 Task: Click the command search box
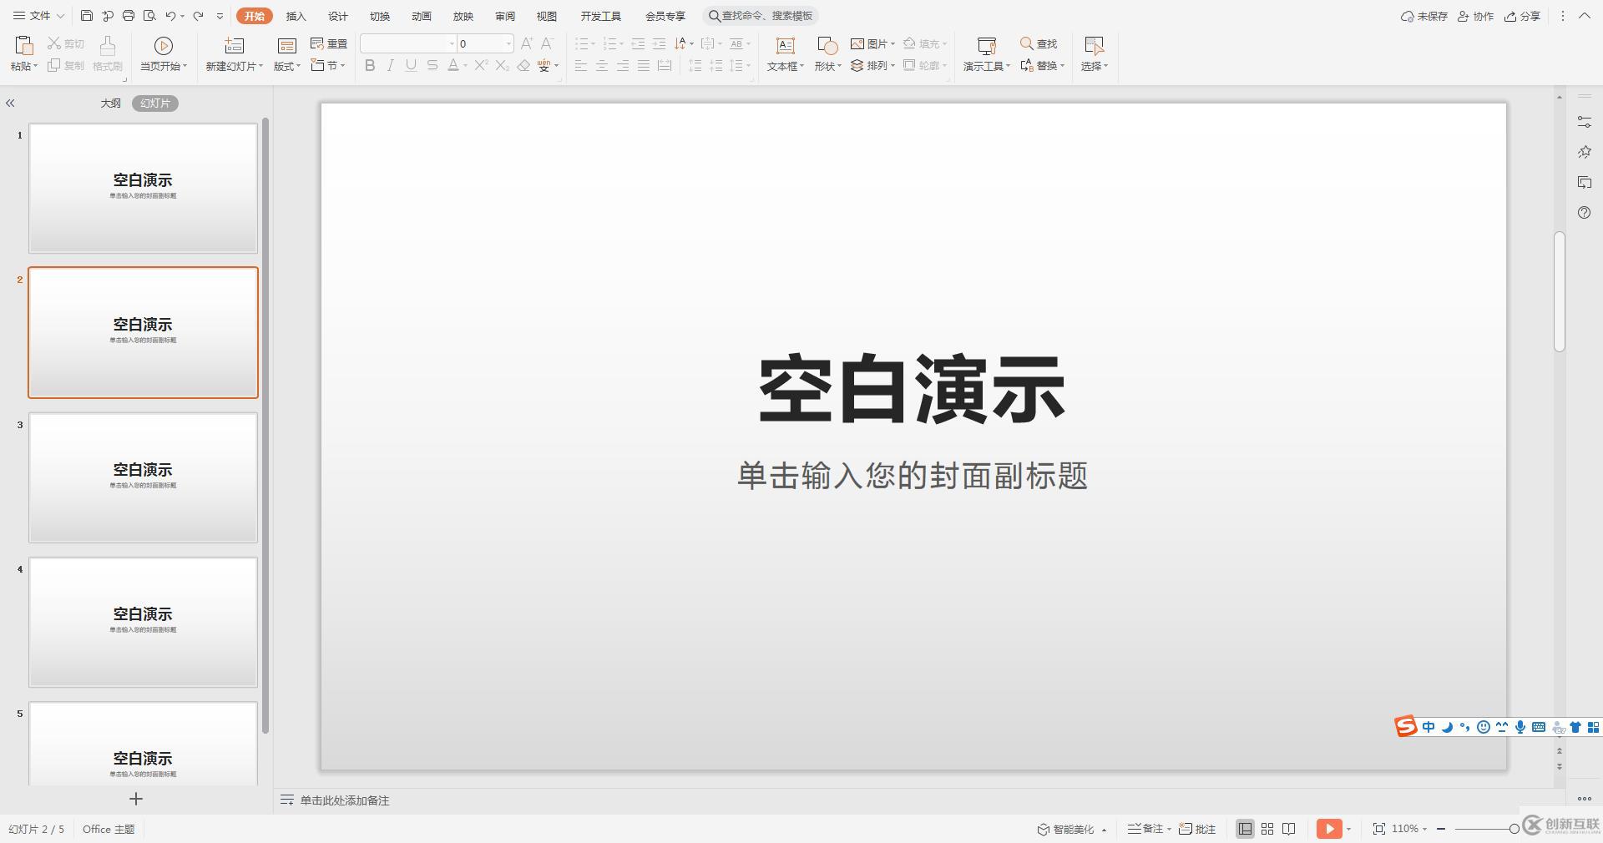click(761, 16)
